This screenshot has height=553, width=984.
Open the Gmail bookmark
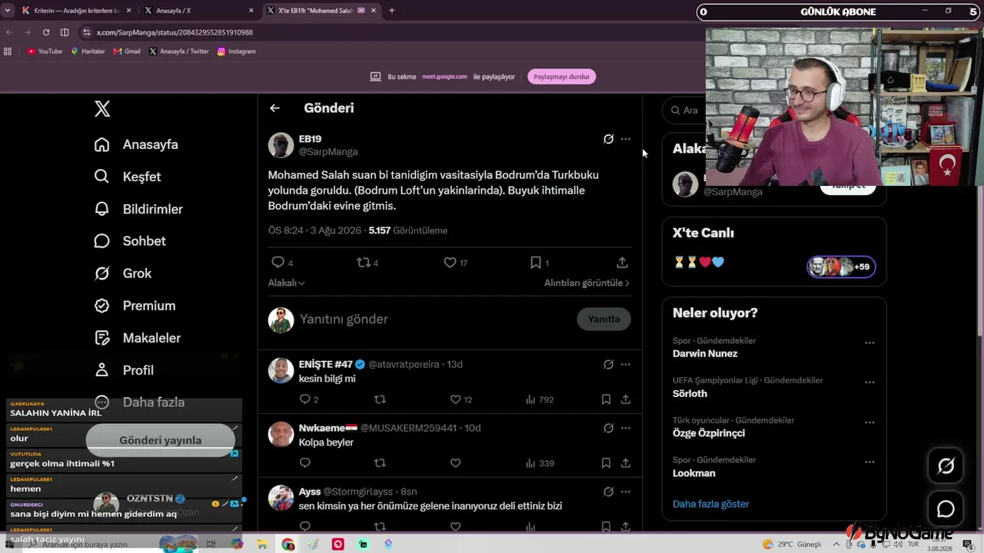[x=127, y=51]
